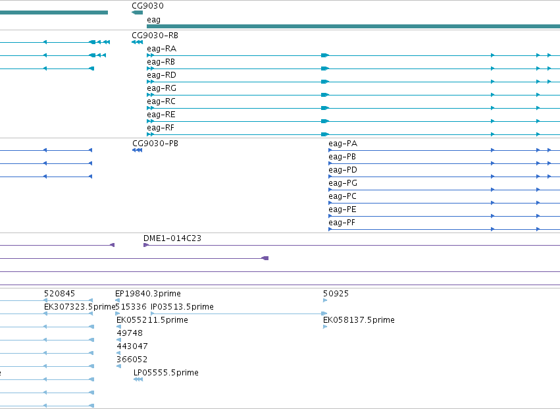Select the eag-RD transcript label
This screenshot has height=409, width=560.
pyautogui.click(x=161, y=75)
